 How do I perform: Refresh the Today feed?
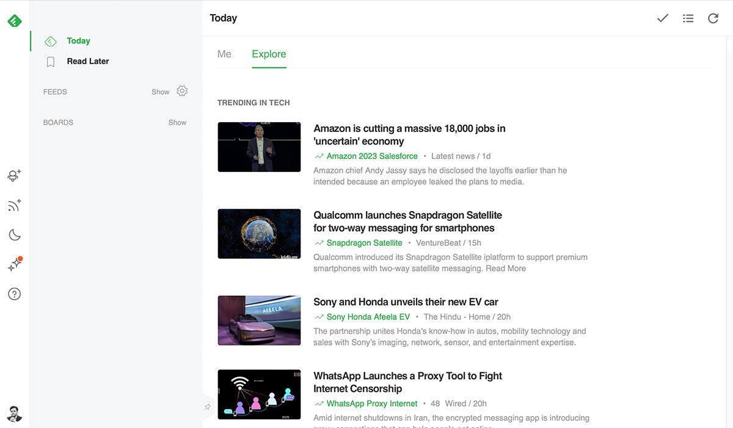713,18
